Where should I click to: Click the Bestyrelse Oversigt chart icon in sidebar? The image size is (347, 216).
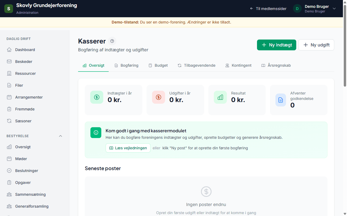point(9,147)
